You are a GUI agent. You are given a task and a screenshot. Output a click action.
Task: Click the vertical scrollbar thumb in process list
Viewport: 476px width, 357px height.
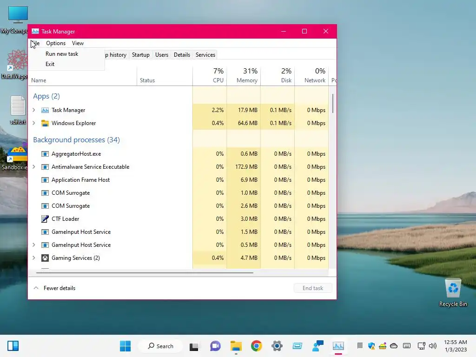pyautogui.click(x=333, y=103)
